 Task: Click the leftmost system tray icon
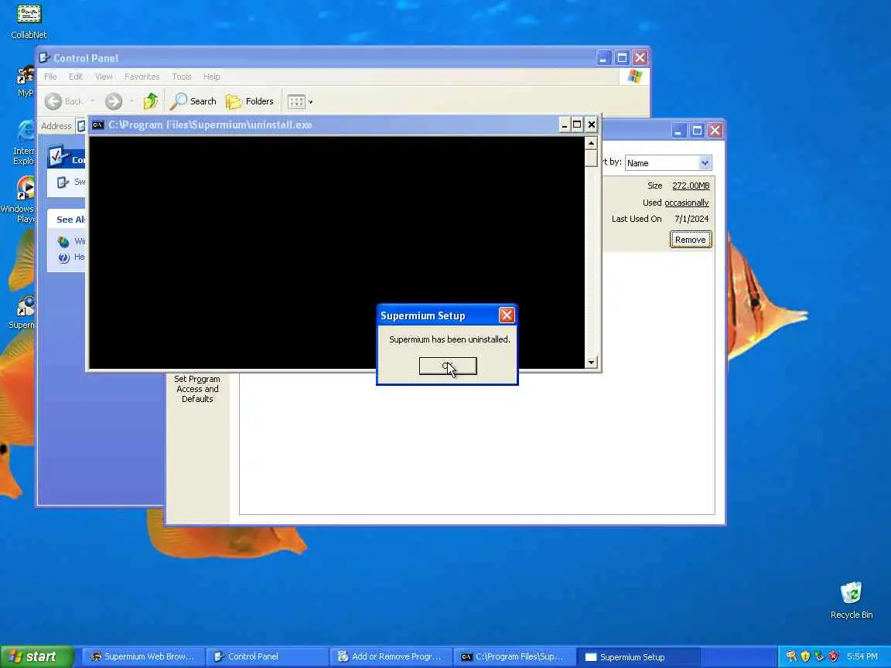tap(791, 656)
